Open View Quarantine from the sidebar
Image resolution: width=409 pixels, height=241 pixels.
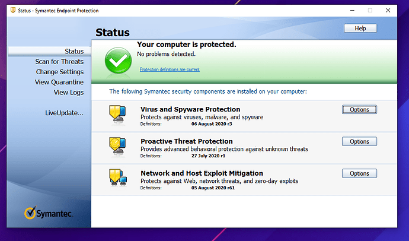(59, 83)
